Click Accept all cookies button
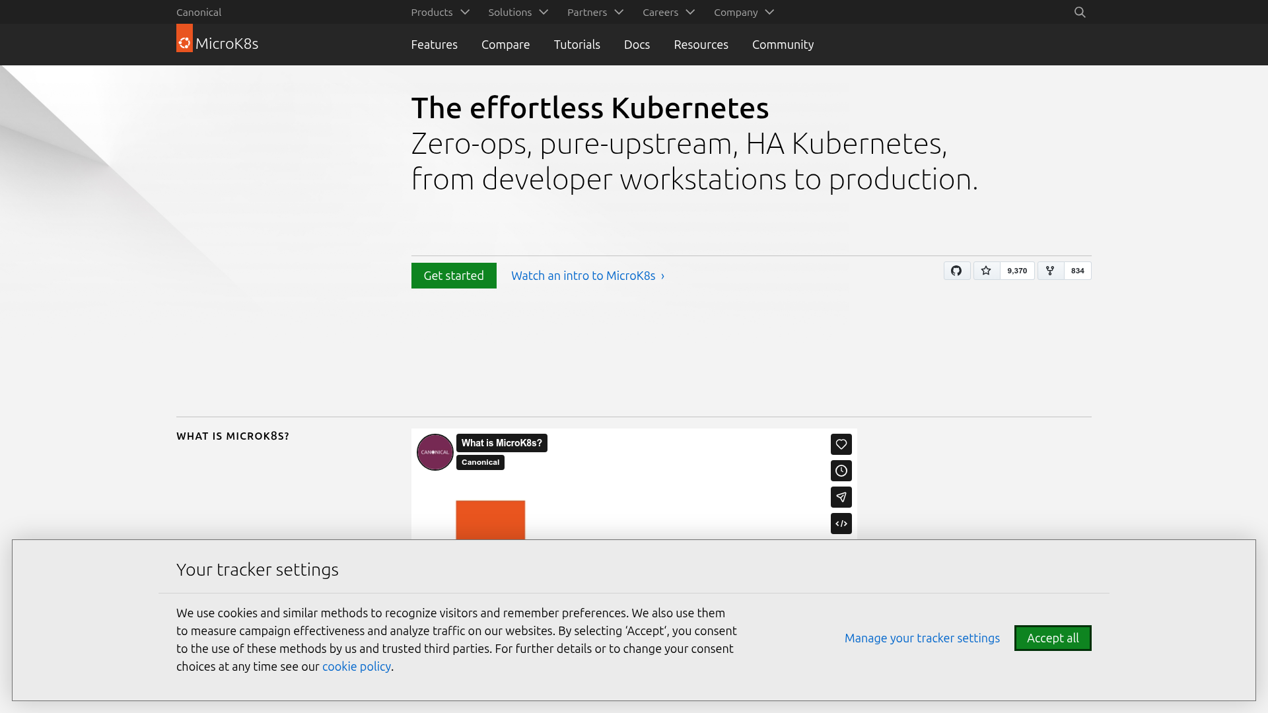 tap(1053, 638)
